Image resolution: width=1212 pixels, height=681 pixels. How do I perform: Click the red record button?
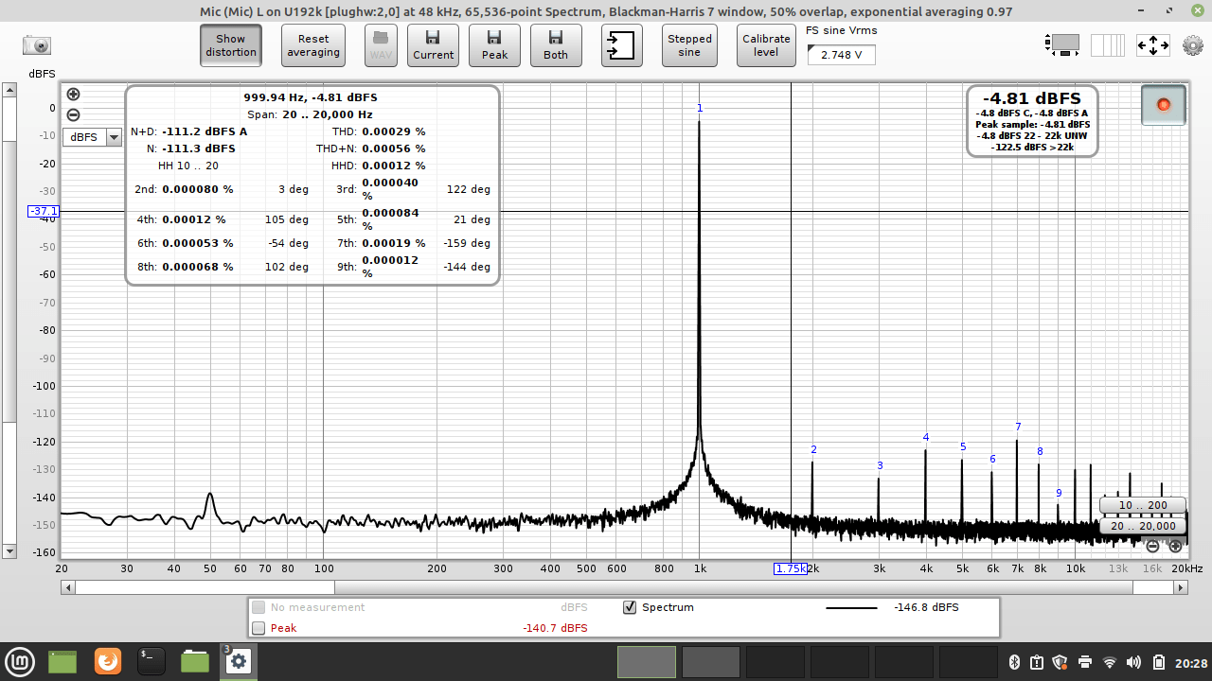1164,104
